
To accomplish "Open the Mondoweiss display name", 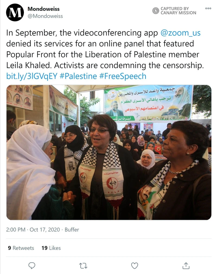I will click(44, 9).
